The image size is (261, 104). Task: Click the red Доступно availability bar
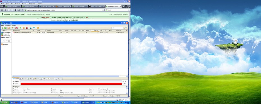pyautogui.click(x=71, y=84)
